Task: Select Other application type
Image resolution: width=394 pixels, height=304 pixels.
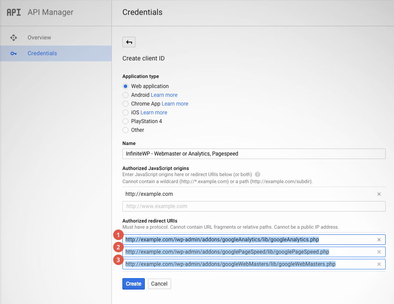Action: coord(125,130)
